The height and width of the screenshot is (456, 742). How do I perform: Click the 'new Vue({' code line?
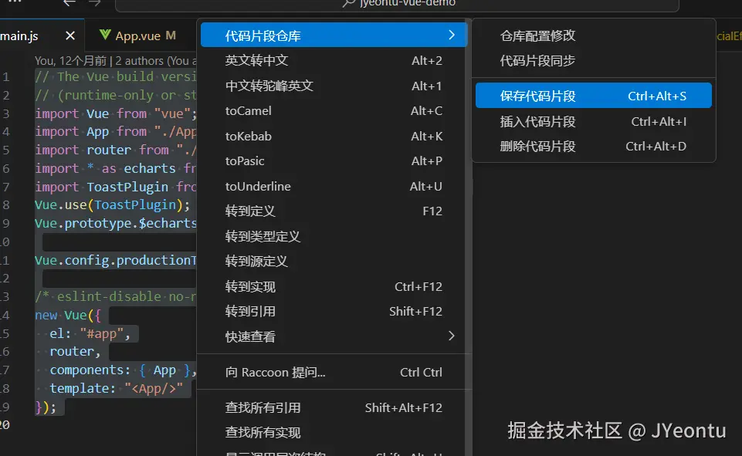pyautogui.click(x=68, y=315)
